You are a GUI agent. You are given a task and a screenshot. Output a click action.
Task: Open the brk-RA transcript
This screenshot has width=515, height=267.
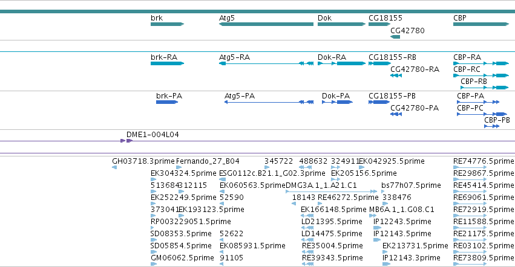[x=167, y=63]
